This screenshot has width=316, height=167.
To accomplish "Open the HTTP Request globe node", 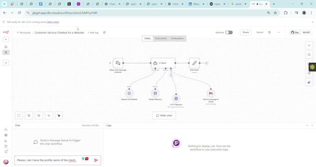I will tap(176, 99).
